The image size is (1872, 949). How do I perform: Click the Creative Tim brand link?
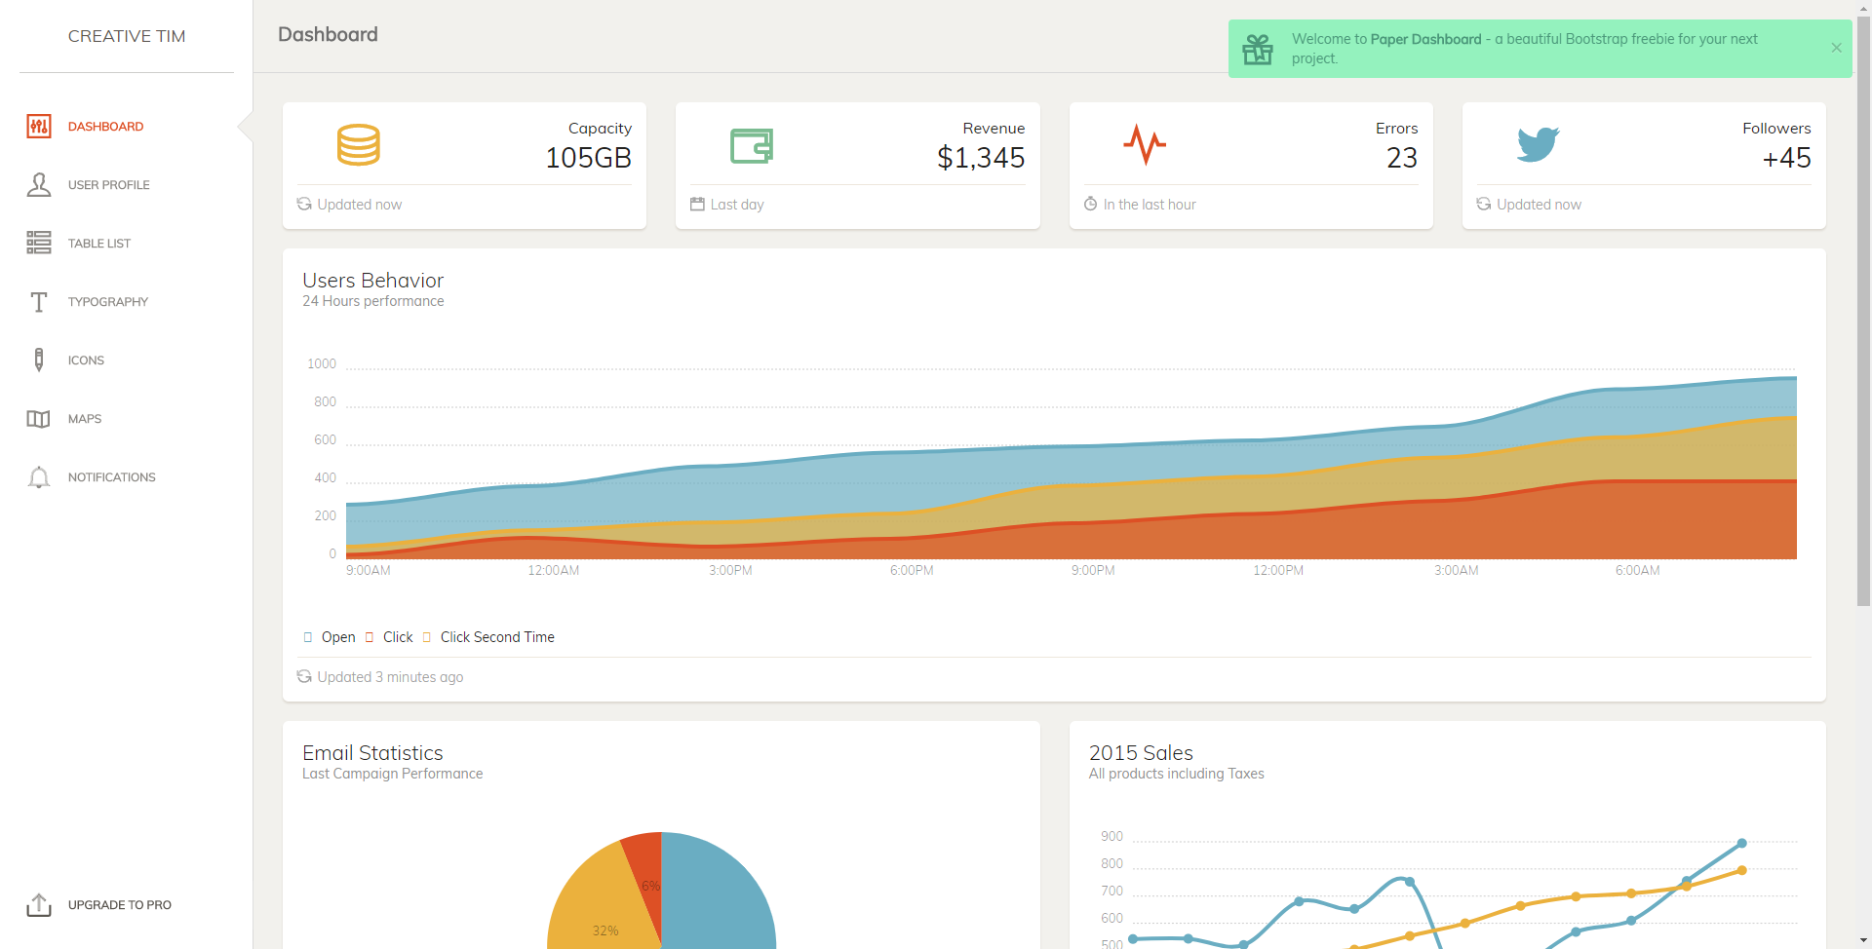click(x=127, y=36)
